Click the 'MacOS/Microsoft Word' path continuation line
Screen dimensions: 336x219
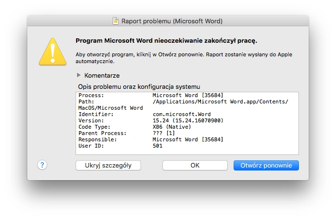click(111, 108)
